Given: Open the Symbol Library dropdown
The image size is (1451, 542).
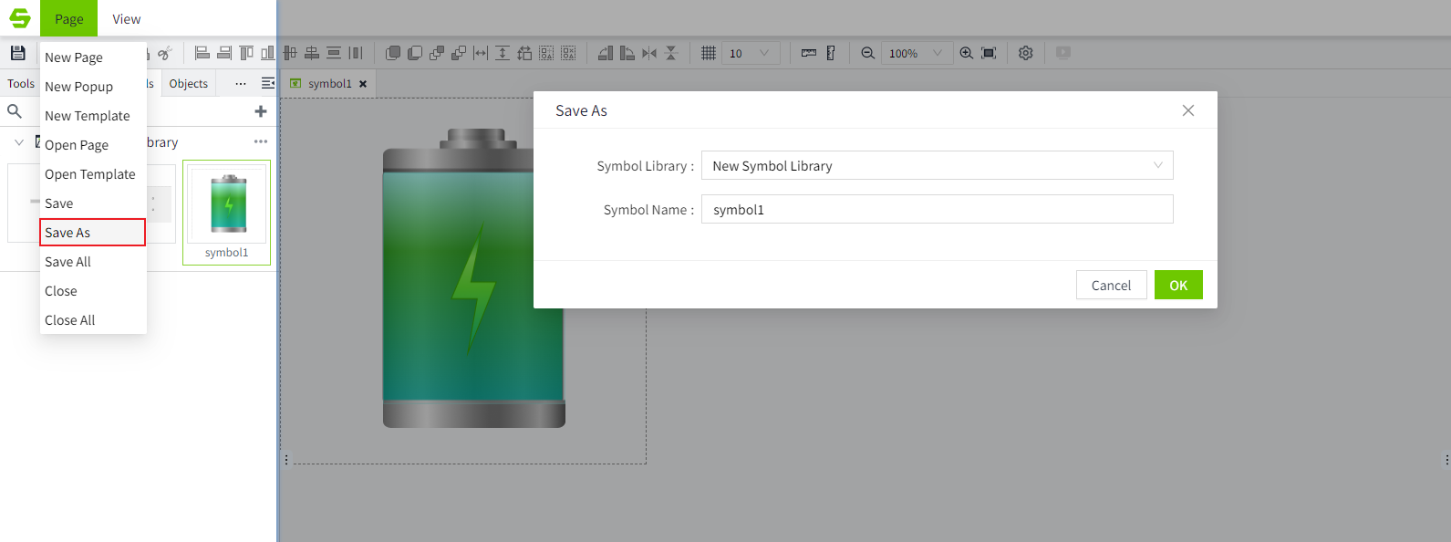Looking at the screenshot, I should click(x=937, y=165).
